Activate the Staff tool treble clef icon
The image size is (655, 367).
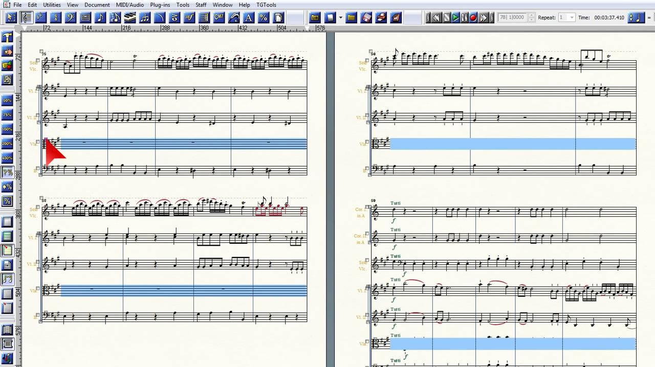[26, 18]
